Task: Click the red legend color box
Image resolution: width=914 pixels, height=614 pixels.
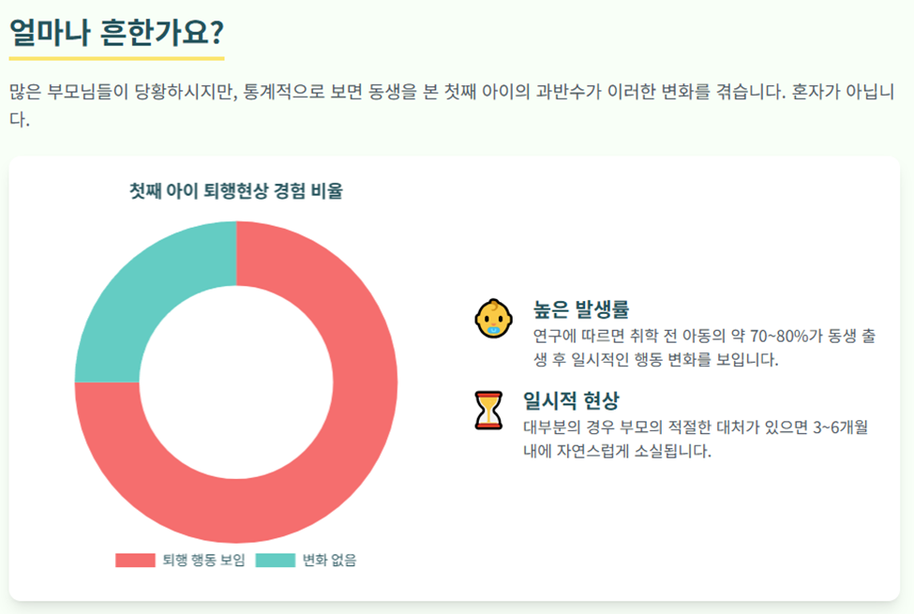Action: (x=135, y=560)
